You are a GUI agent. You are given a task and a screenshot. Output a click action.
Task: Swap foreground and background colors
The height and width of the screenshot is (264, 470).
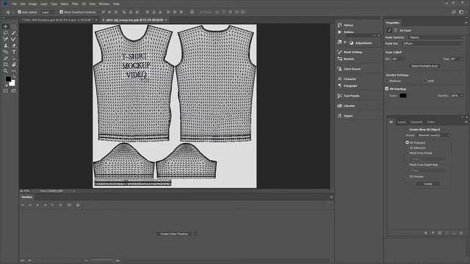point(14,77)
